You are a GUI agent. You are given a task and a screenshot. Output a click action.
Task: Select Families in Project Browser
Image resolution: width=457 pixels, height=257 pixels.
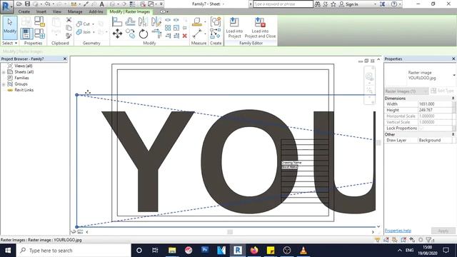21,78
